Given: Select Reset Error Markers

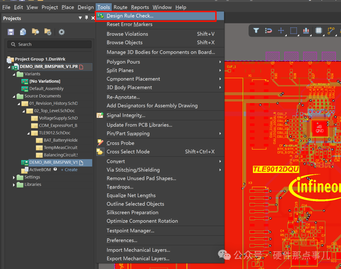Looking at the screenshot, I should 160,24.
